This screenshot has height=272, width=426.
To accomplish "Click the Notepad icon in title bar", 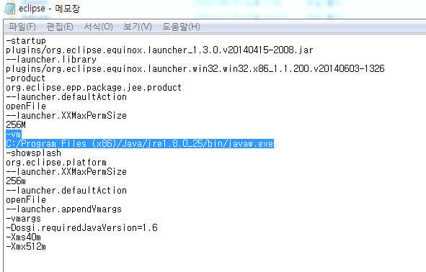I will pyautogui.click(x=9, y=9).
